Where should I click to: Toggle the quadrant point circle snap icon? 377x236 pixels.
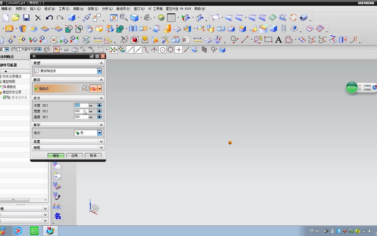171,50
